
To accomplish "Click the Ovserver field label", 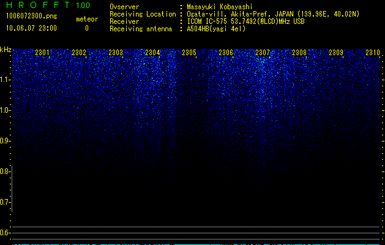I will 124,7.
